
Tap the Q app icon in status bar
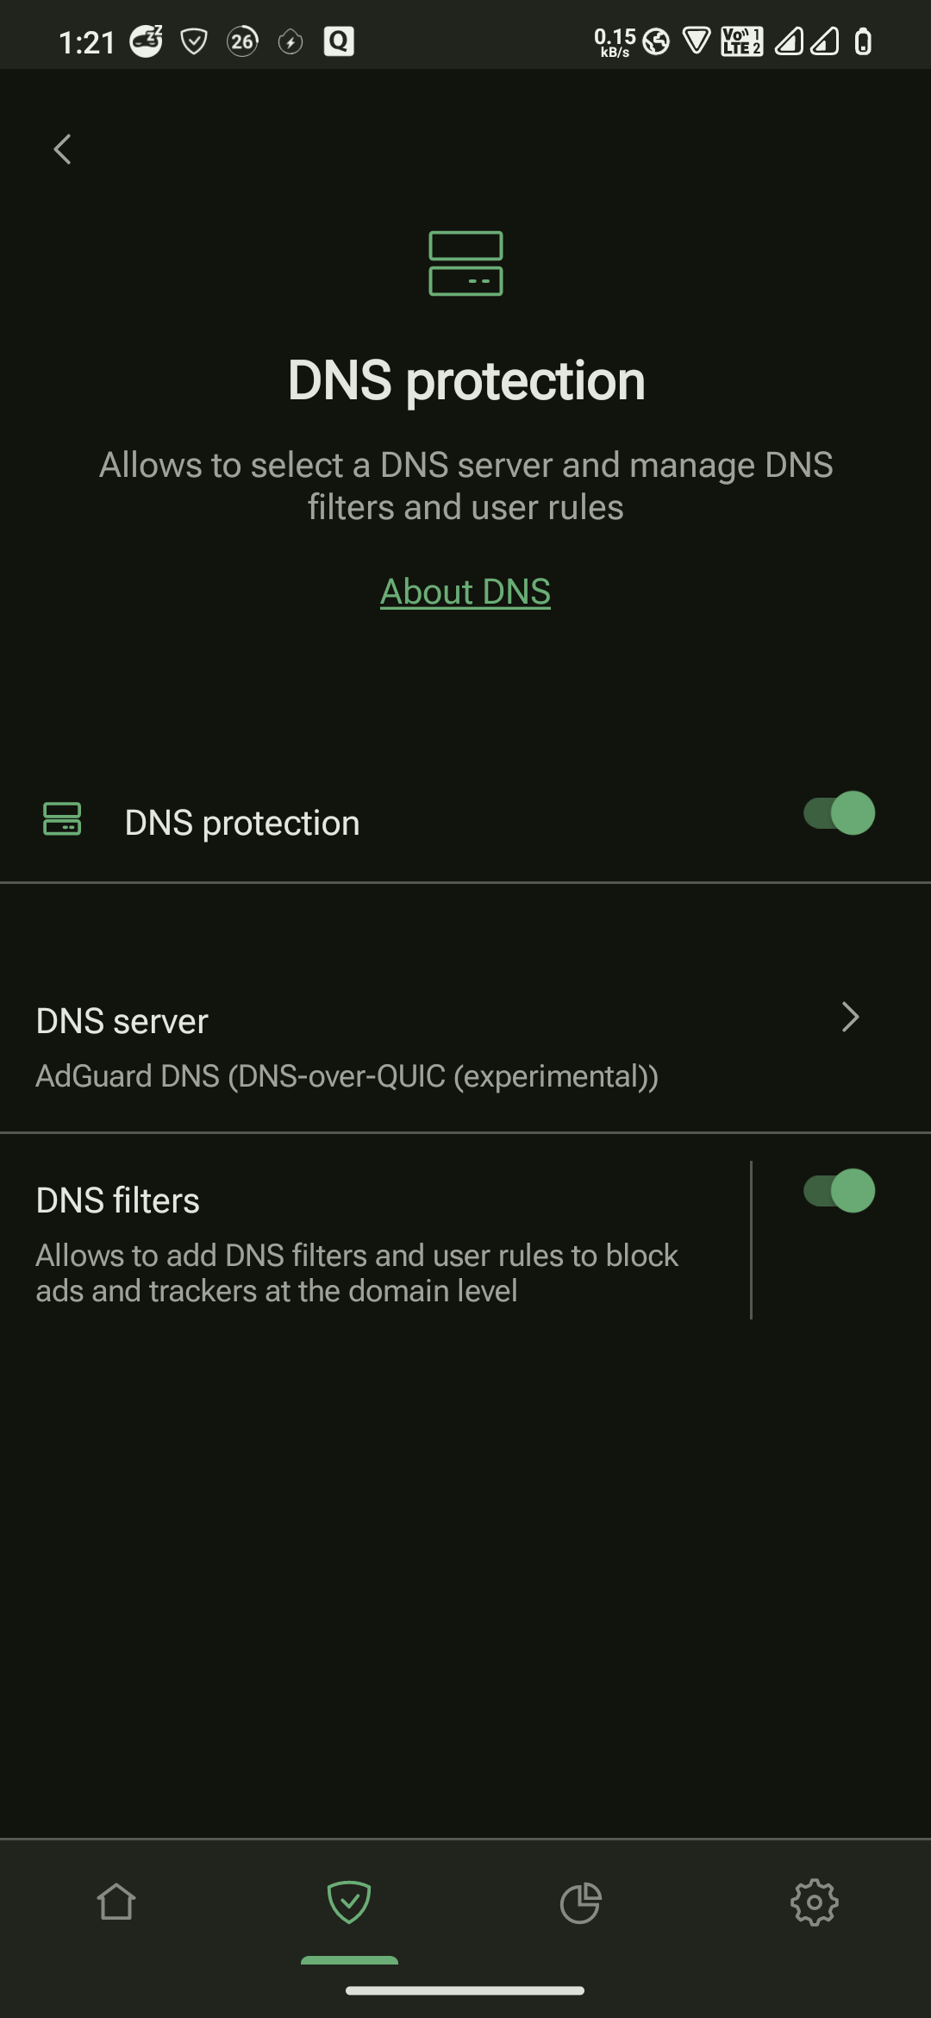[338, 41]
